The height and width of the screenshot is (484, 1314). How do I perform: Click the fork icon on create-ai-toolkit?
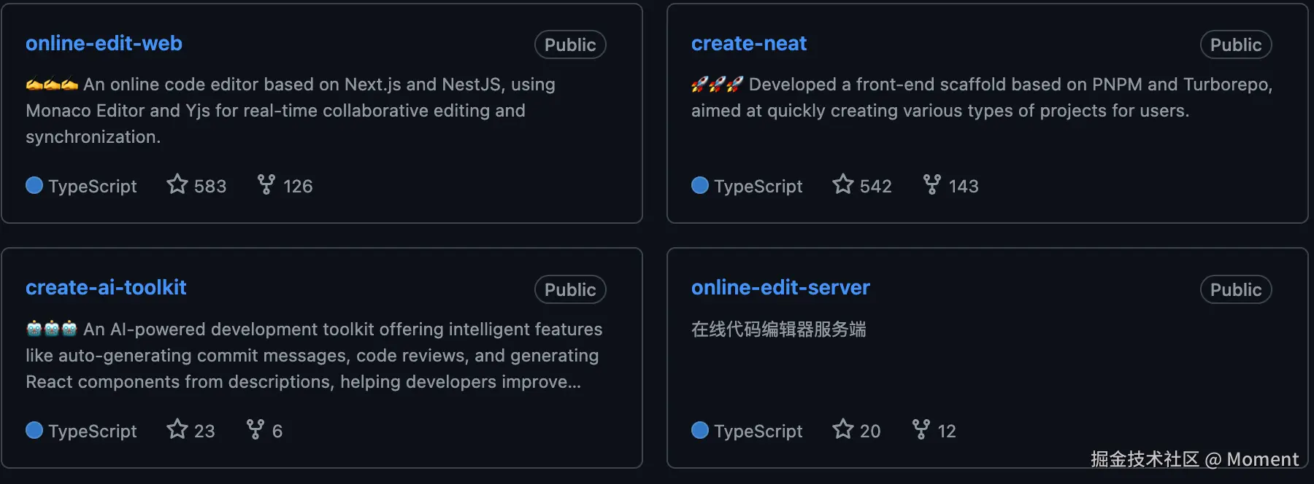tap(255, 429)
